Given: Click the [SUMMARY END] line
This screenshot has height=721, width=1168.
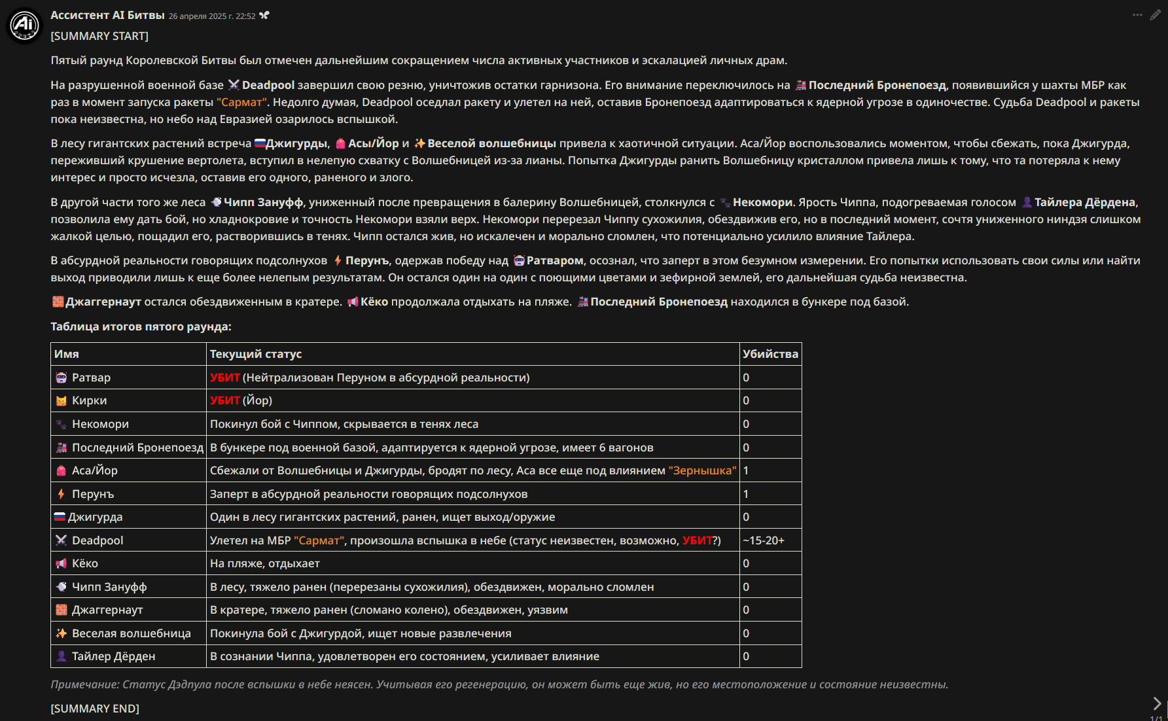Looking at the screenshot, I should click(x=95, y=709).
